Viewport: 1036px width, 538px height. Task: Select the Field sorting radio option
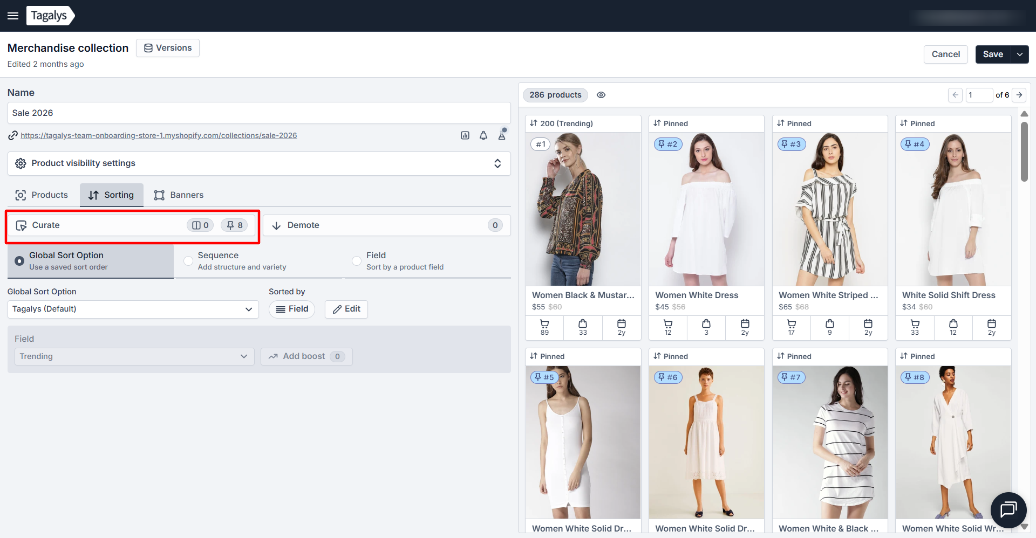tap(357, 261)
